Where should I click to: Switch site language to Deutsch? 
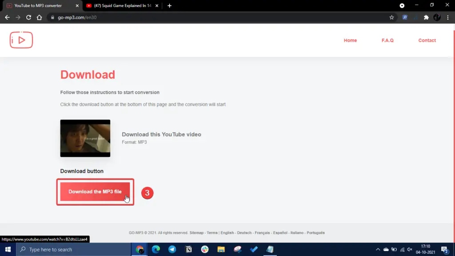coord(244,233)
